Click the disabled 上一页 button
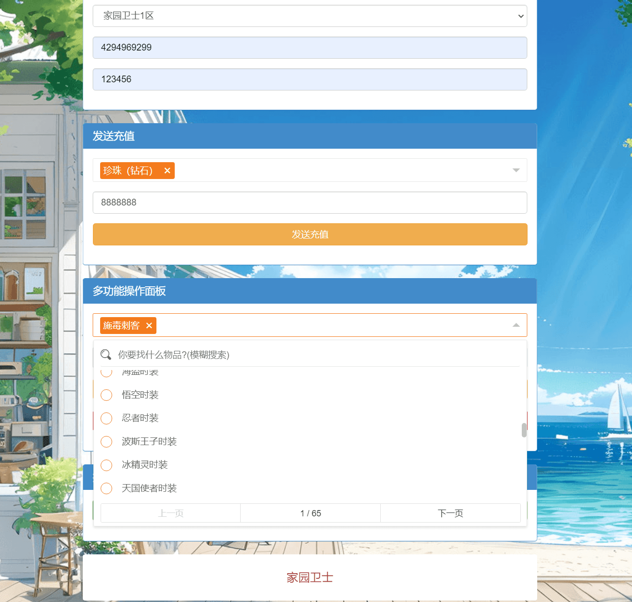Viewport: 632px width, 602px height. click(170, 513)
